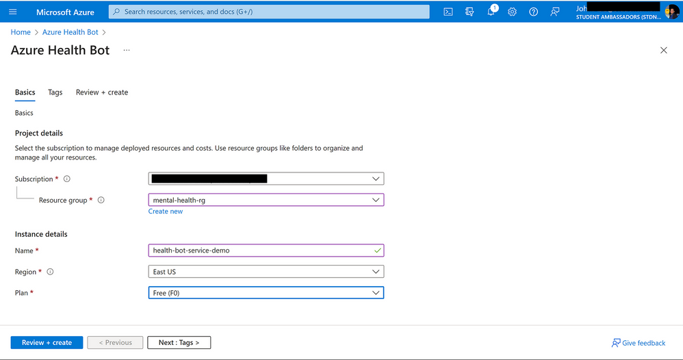Image resolution: width=683 pixels, height=360 pixels.
Task: Show Region info tooltip icon
Action: click(x=50, y=272)
